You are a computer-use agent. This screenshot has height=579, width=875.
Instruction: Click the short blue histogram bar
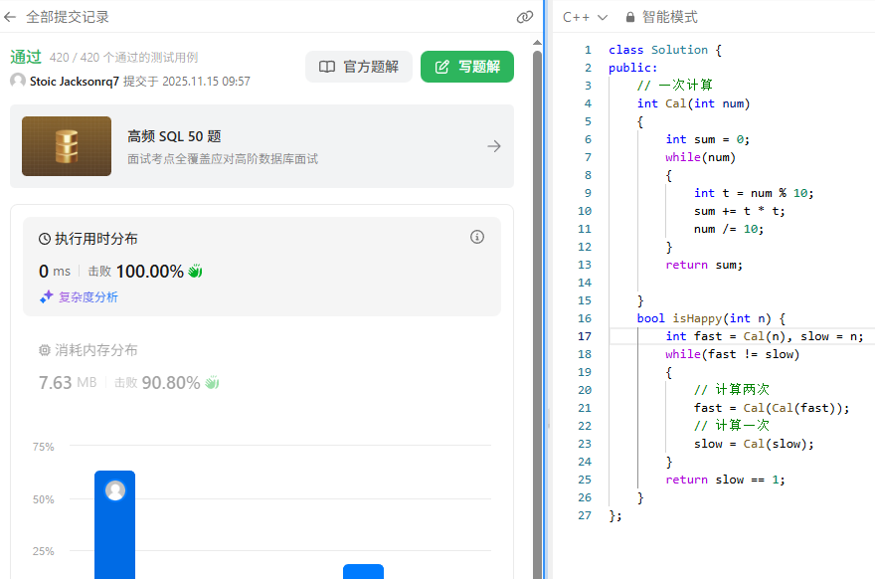363,572
